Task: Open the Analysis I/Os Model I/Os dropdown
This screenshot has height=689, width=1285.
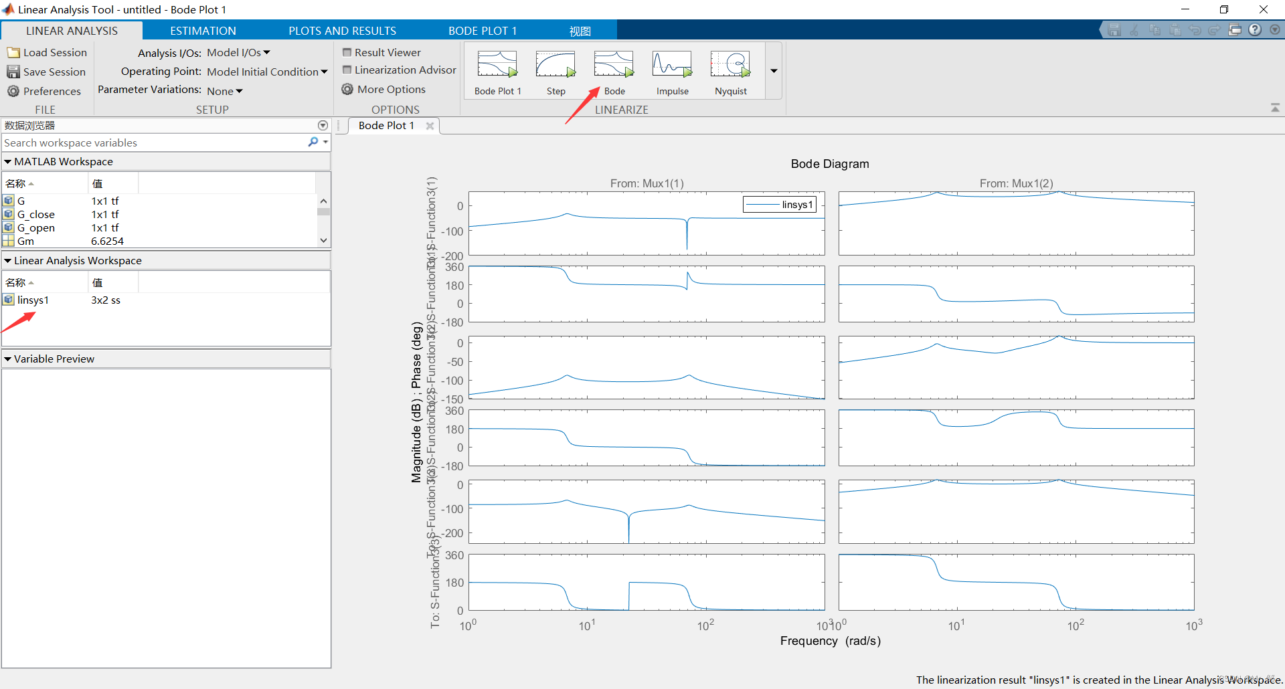Action: point(238,52)
